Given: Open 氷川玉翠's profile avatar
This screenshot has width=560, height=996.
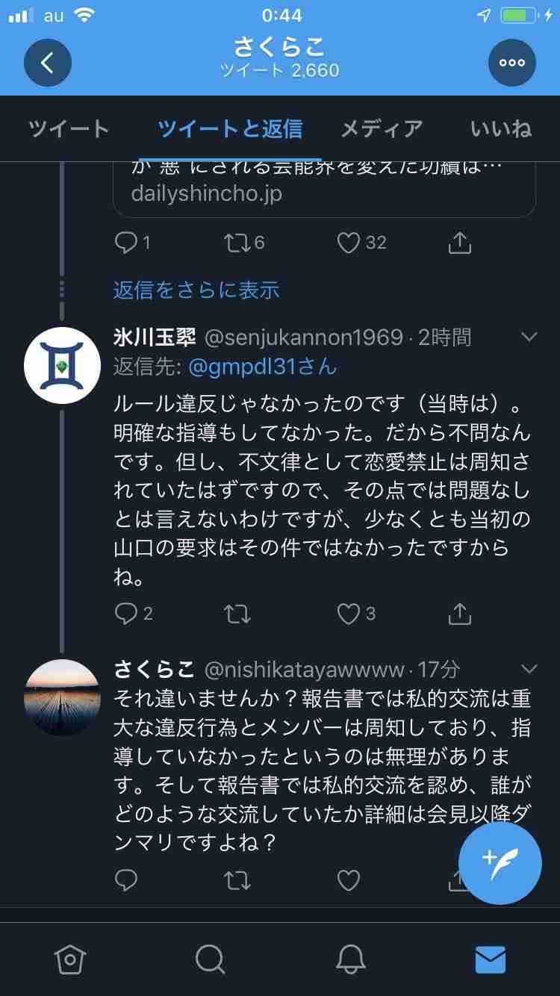Looking at the screenshot, I should (63, 365).
